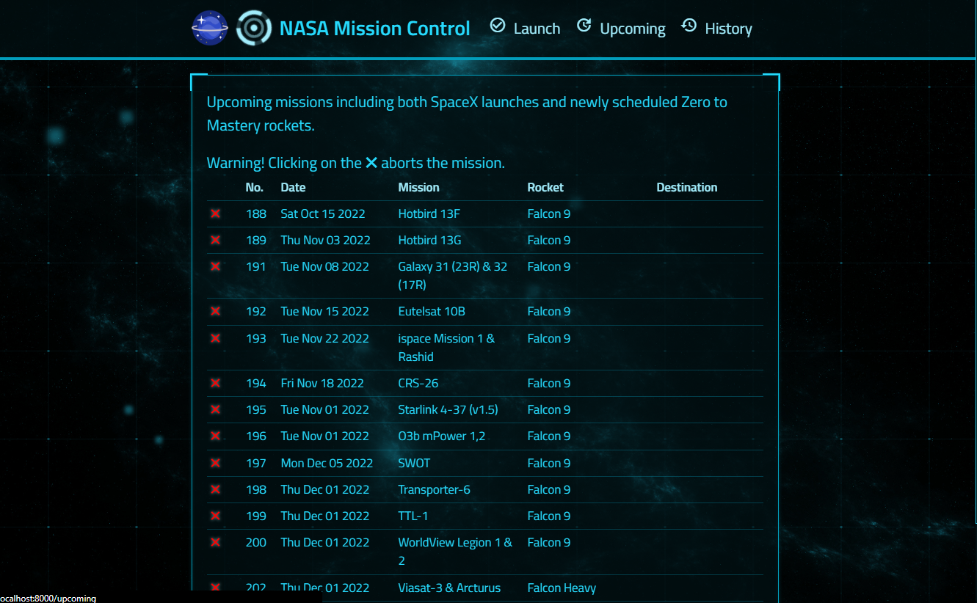Select mission name Hotbird 13G
977x603 pixels.
430,240
